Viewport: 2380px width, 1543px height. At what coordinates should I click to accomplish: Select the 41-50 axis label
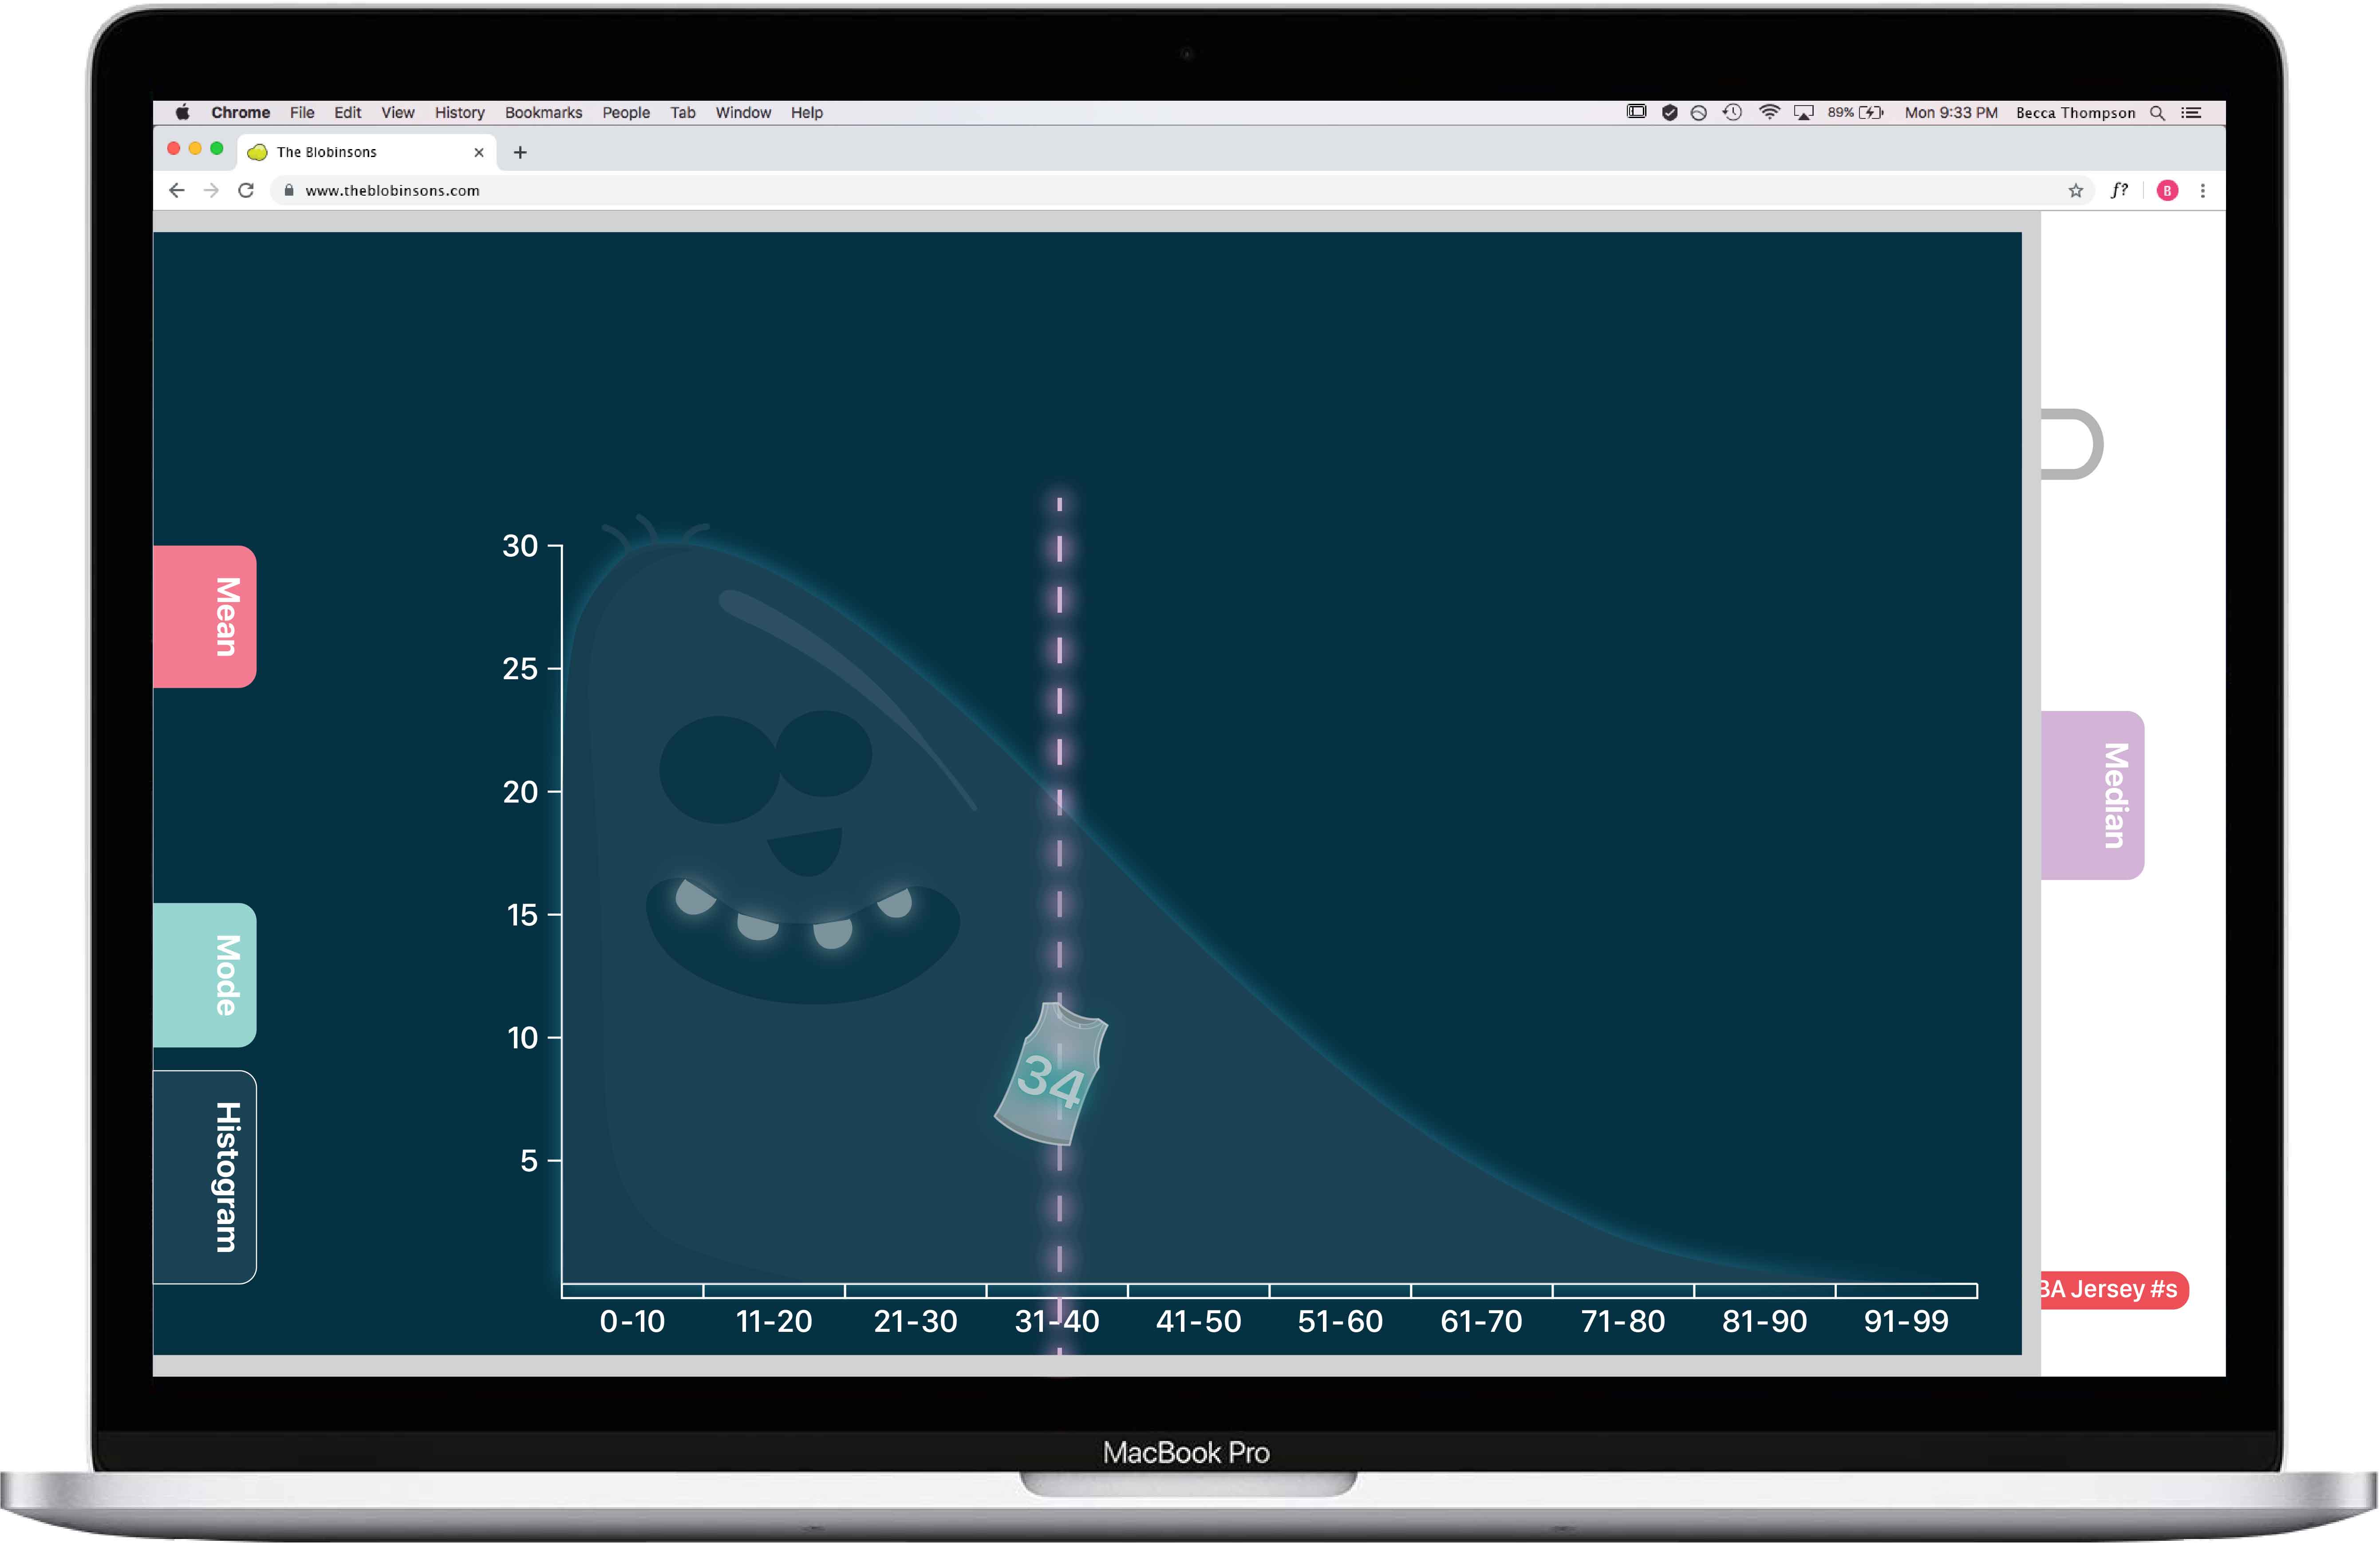pyautogui.click(x=1198, y=1321)
